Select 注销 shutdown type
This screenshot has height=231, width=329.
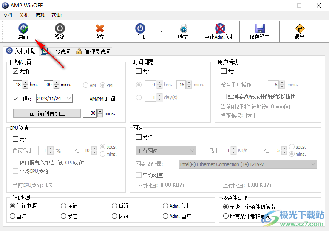tap(63, 206)
